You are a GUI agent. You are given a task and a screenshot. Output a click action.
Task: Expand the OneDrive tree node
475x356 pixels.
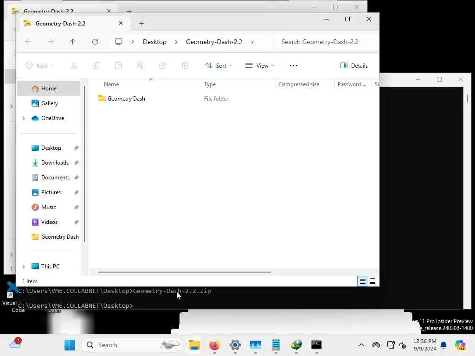coord(24,118)
